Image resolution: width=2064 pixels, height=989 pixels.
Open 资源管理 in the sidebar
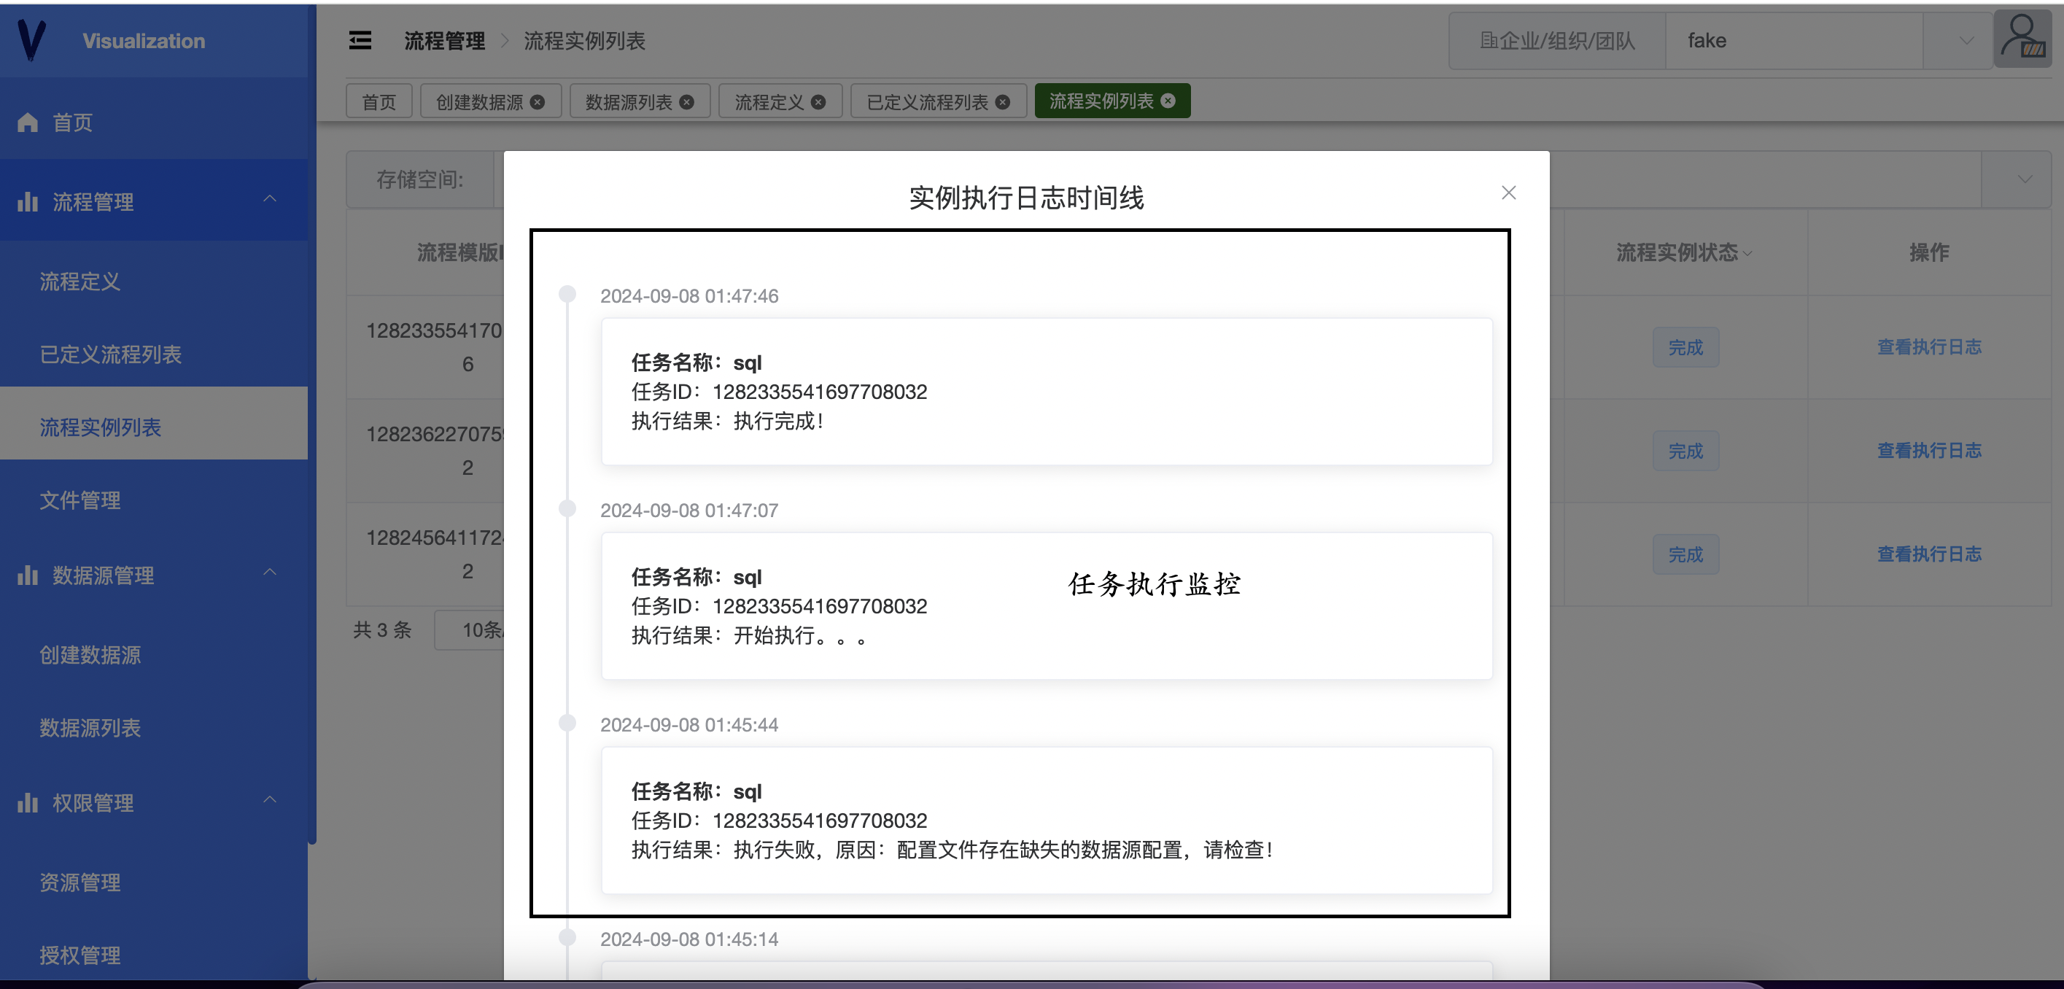pyautogui.click(x=154, y=883)
